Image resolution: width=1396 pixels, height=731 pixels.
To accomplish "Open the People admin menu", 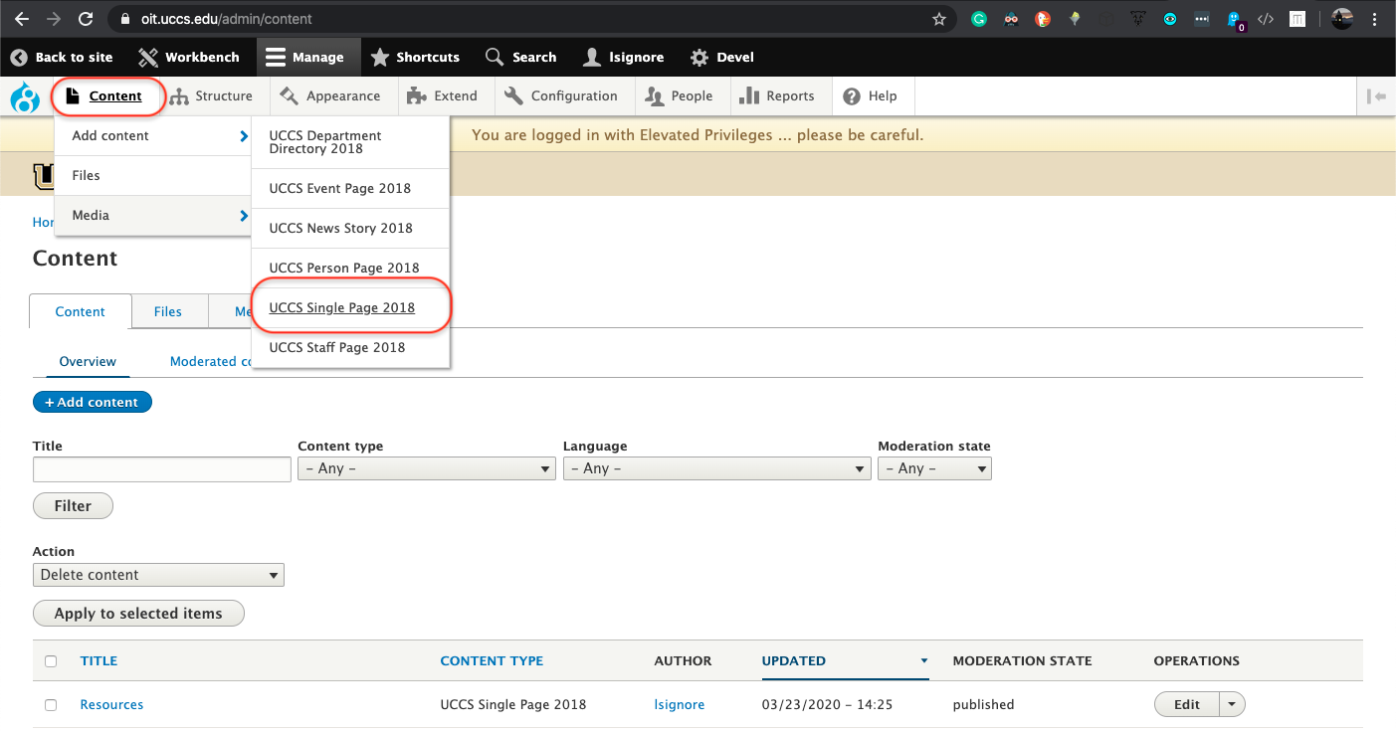I will click(x=680, y=96).
